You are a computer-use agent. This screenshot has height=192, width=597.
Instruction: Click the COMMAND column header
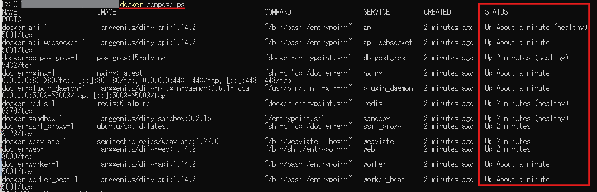[278, 12]
